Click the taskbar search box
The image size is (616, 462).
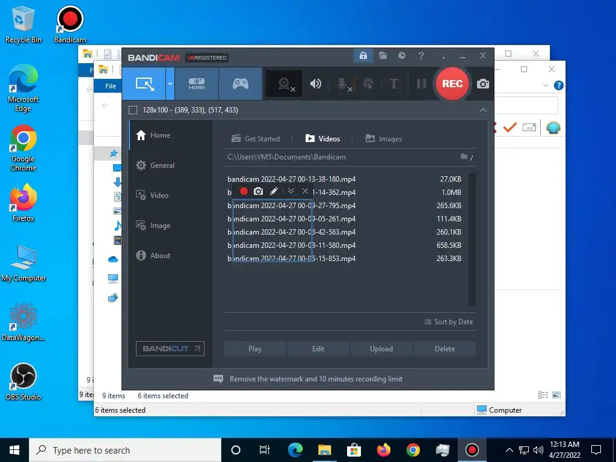click(x=125, y=450)
